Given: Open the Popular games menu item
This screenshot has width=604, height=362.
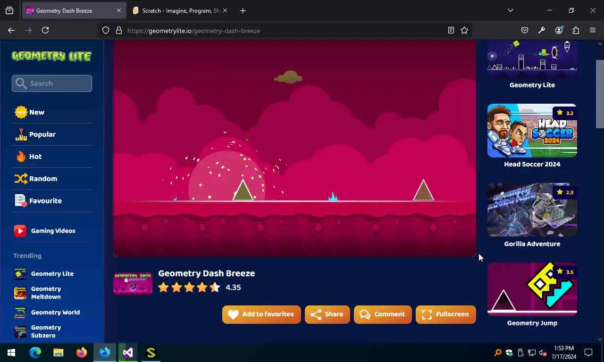Looking at the screenshot, I should click(52, 134).
